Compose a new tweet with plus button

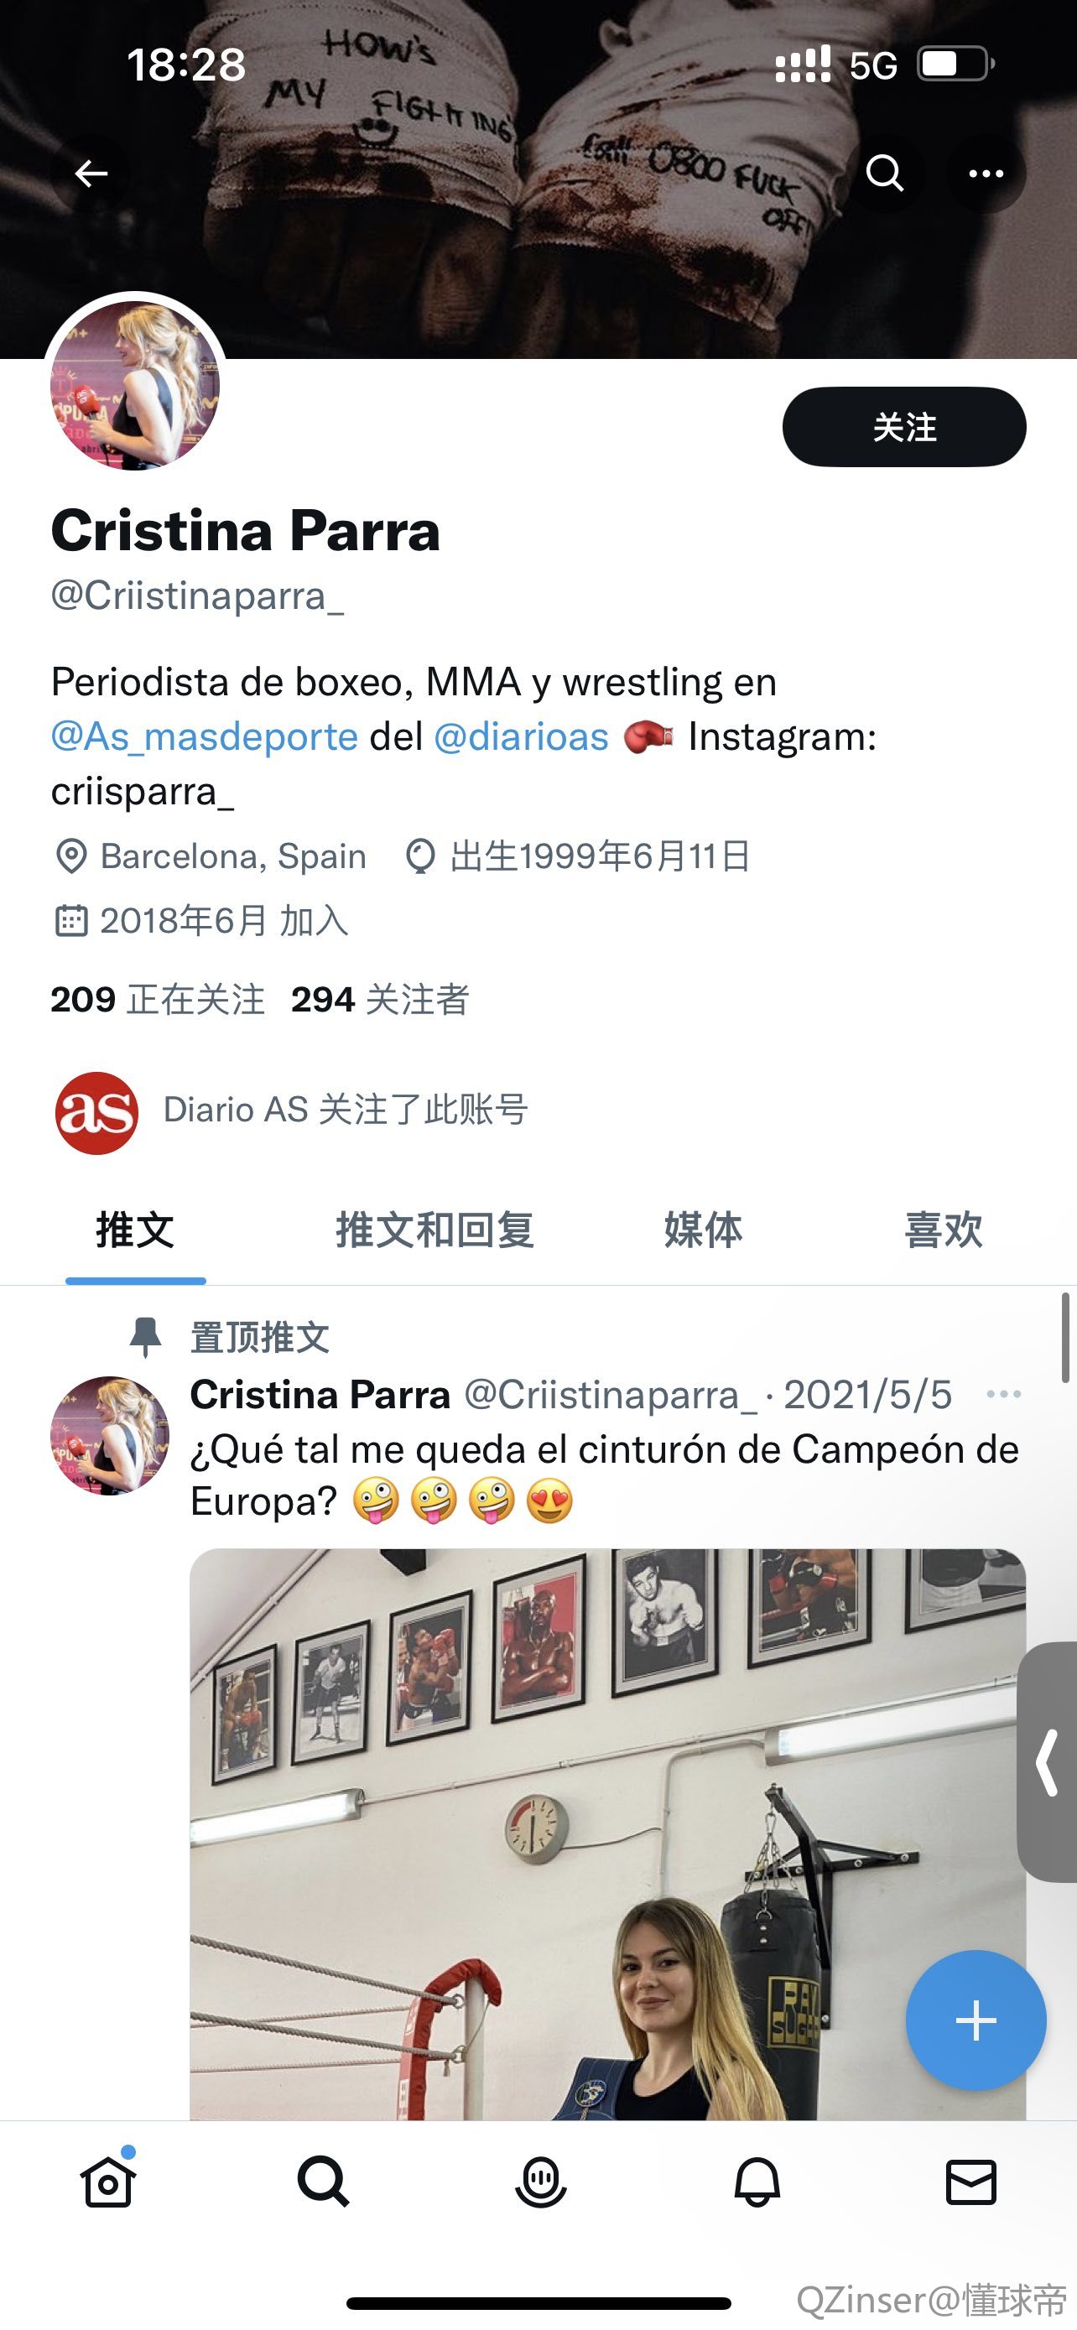tap(976, 2020)
